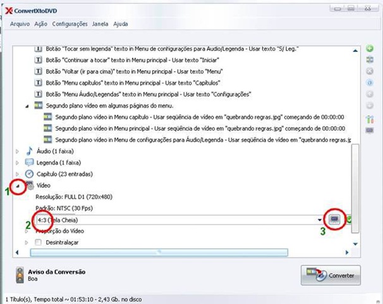Click the Converter button
This screenshot has width=383, height=304.
click(x=331, y=275)
